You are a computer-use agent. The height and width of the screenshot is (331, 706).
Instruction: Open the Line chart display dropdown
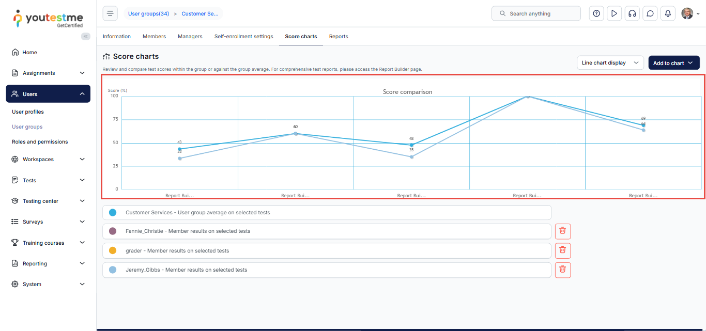(x=610, y=63)
